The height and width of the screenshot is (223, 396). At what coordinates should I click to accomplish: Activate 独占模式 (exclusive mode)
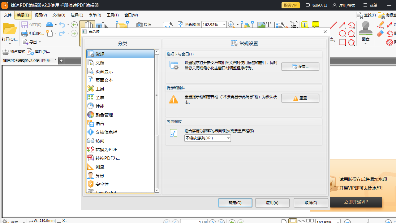point(14,52)
